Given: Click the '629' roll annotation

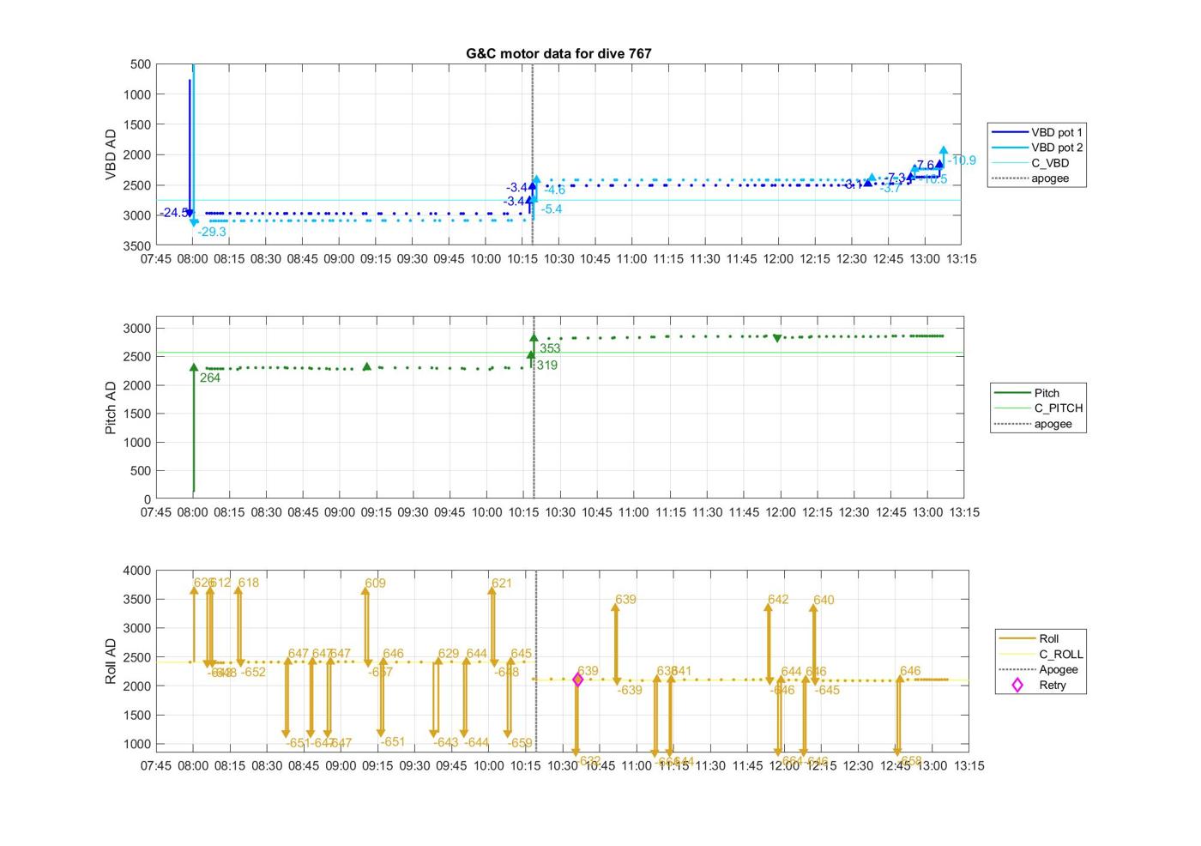Looking at the screenshot, I should click(449, 654).
